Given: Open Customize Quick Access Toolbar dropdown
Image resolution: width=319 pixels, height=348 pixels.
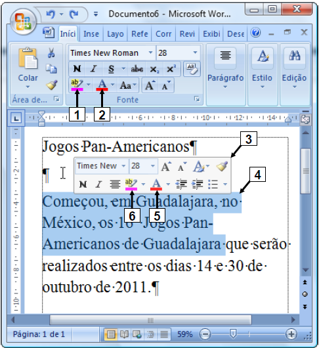Looking at the screenshot, I should pyautogui.click(x=96, y=14).
